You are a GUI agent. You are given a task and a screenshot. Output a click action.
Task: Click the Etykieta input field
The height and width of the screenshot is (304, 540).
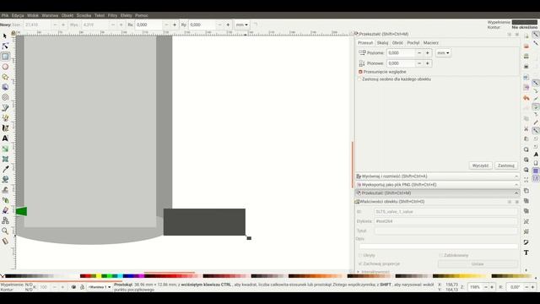click(x=445, y=221)
